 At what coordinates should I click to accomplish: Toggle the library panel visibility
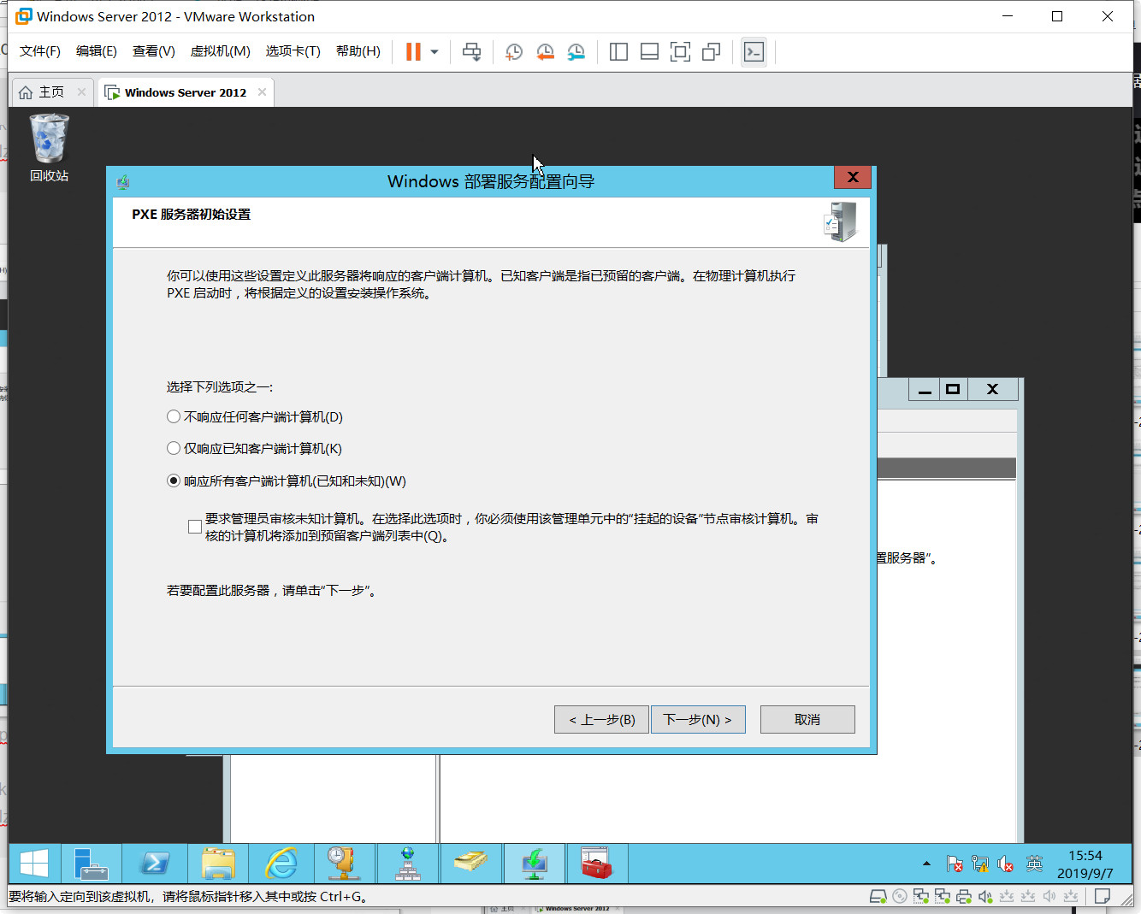[618, 51]
